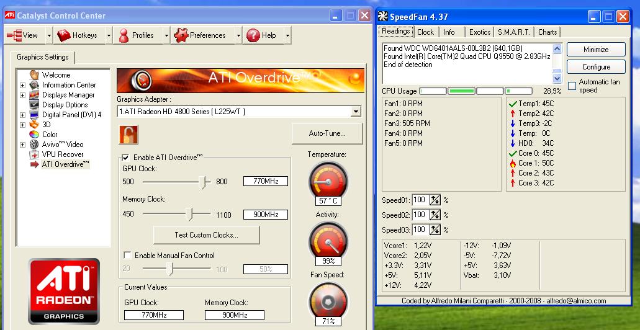Viewport: 640px width, 330px height.
Task: Switch to SpeedFan Charts tab
Action: [548, 32]
